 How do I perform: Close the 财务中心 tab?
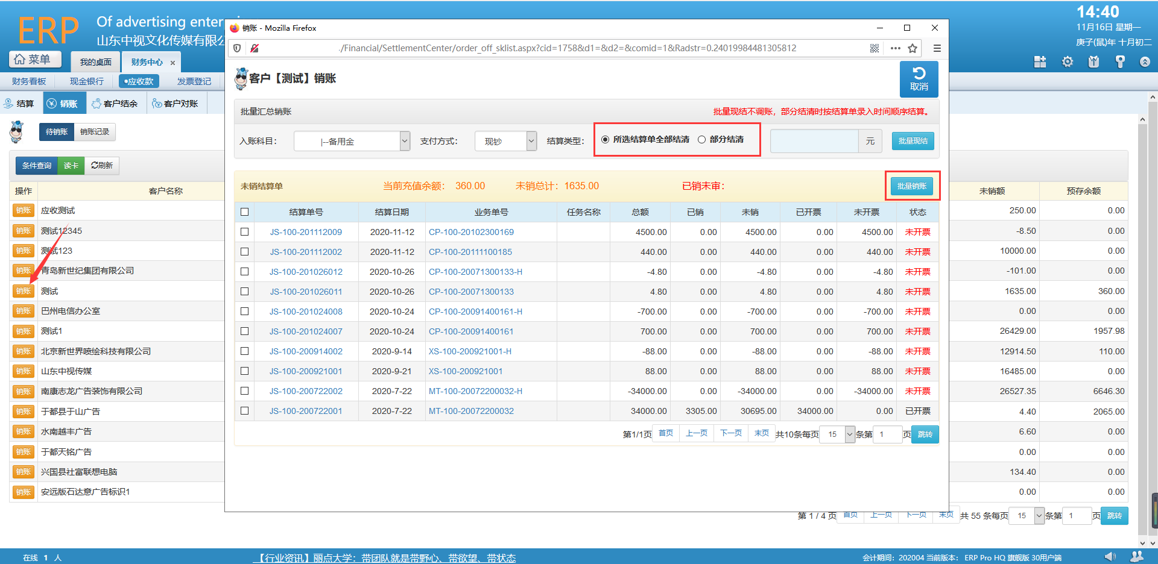point(172,63)
